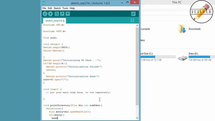
Task: Open the Sketch menu
Action: click(x=57, y=8)
